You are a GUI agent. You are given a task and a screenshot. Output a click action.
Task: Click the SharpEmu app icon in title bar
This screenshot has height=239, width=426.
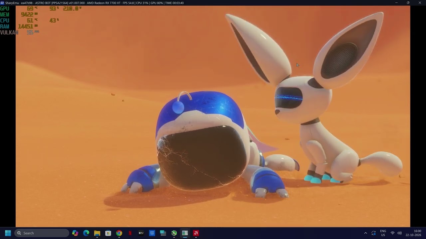2,3
